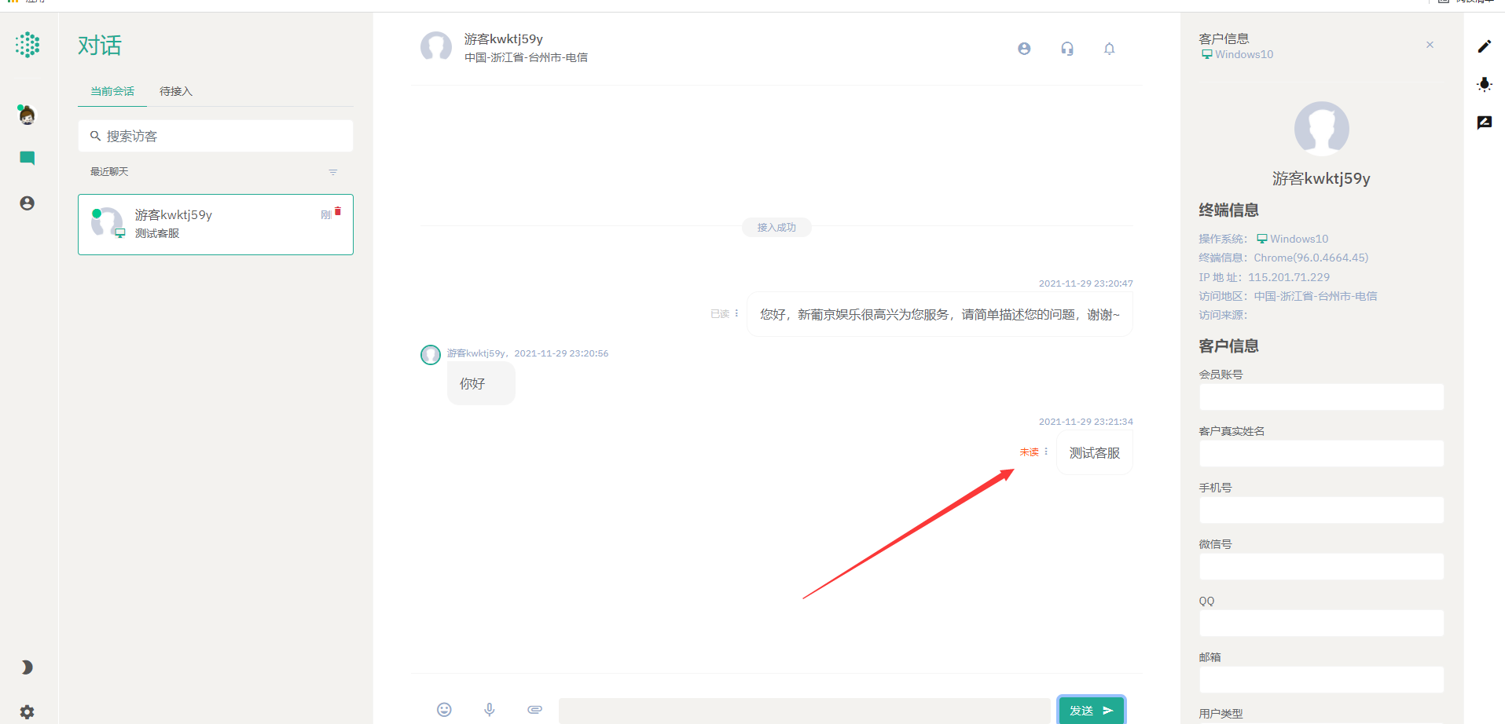
Task: Switch to the 待接入 tab
Action: (x=175, y=90)
